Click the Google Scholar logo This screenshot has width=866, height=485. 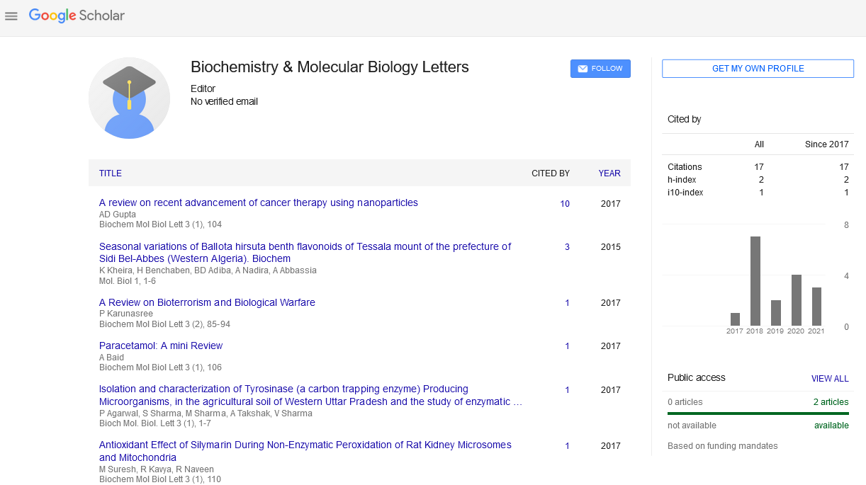77,15
